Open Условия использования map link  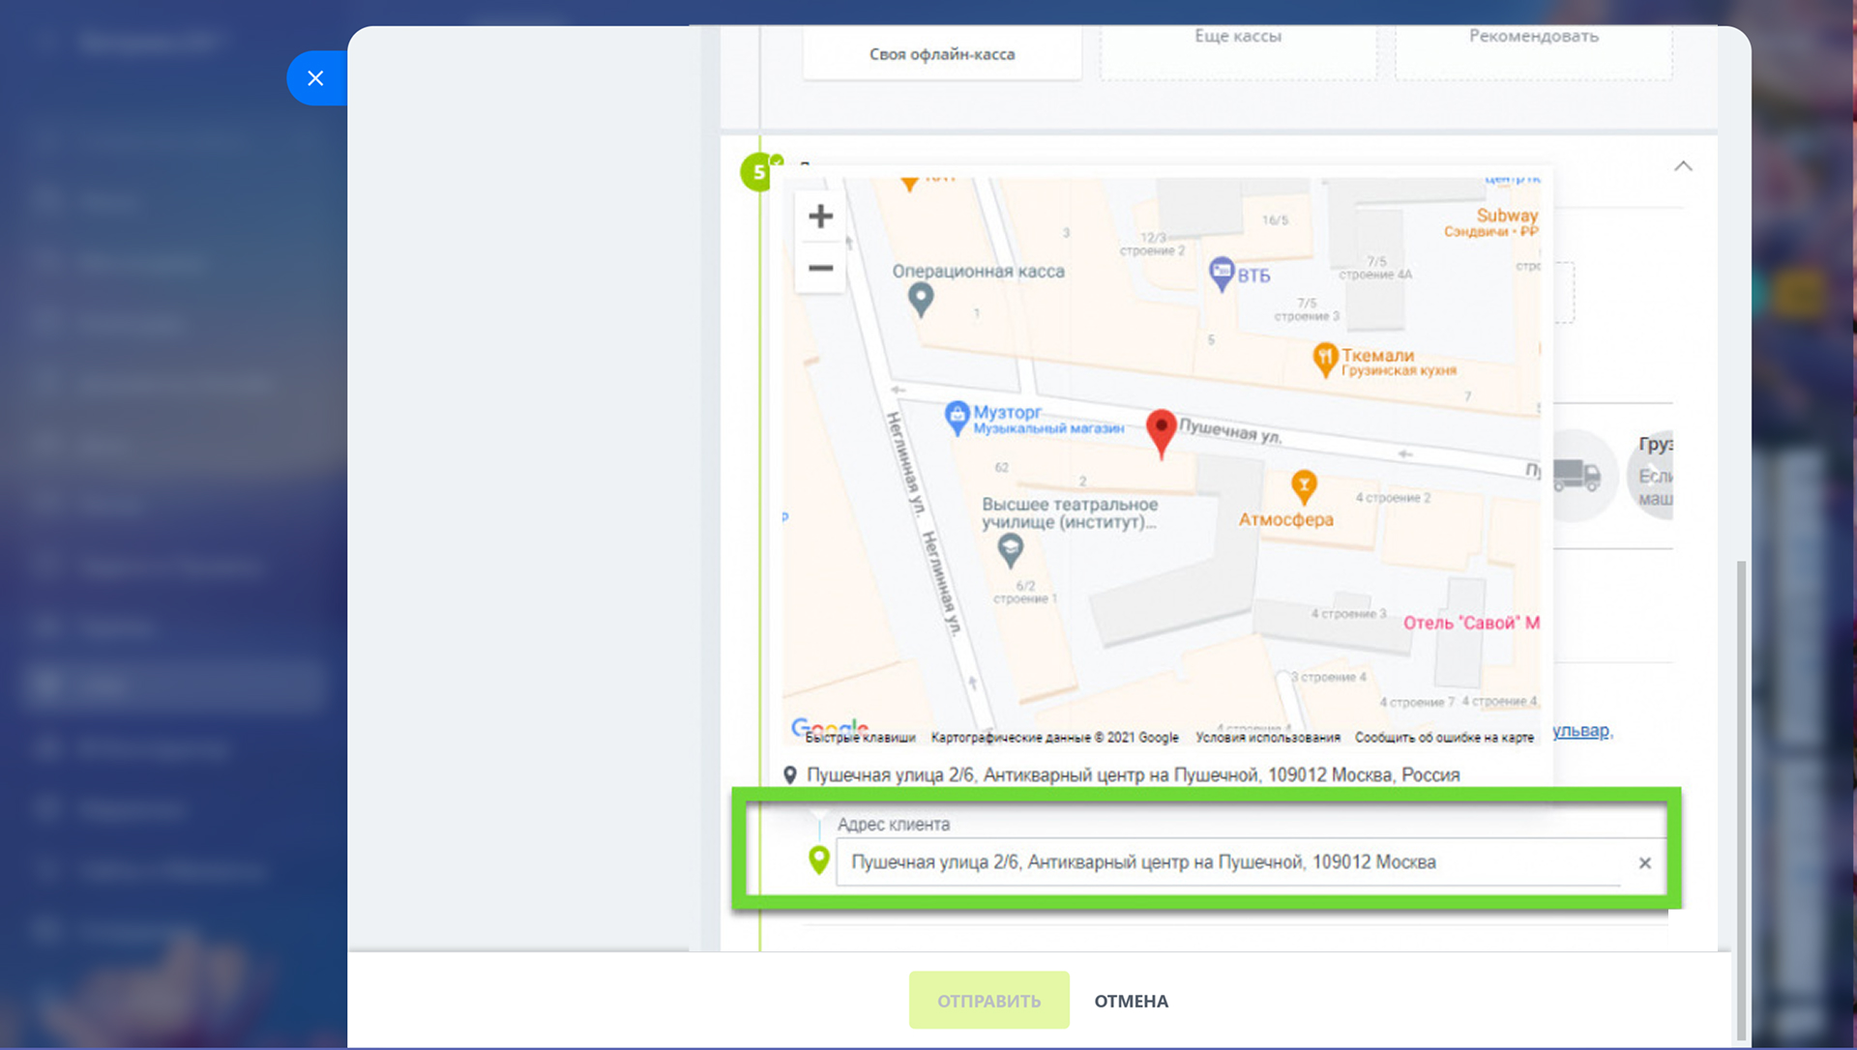pos(1268,738)
